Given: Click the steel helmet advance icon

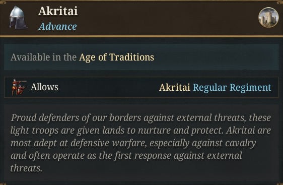Looking at the screenshot, I should pyautogui.click(x=18, y=18).
